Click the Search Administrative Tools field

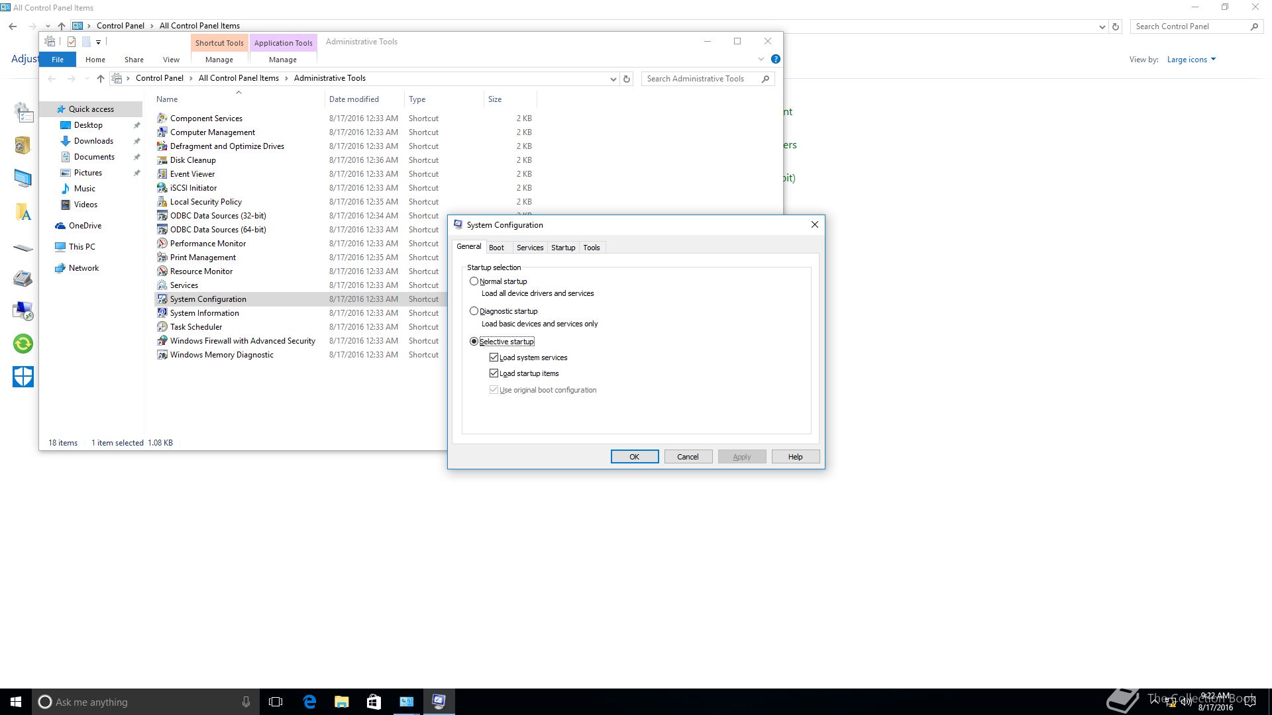[708, 79]
